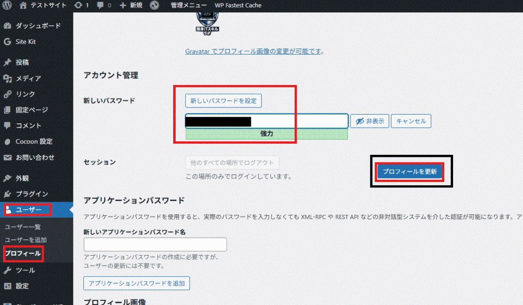Click the 新規 plus icon
Viewport: 523px width, 305px height.
(x=123, y=5)
